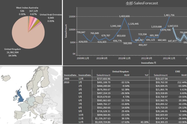Select the 212.44% EIRE MoM cell
Screen dimensions: 187x124
coord(182,82)
